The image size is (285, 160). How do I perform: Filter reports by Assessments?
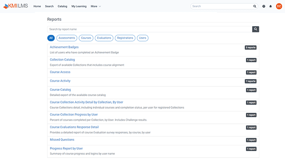[x=67, y=38]
